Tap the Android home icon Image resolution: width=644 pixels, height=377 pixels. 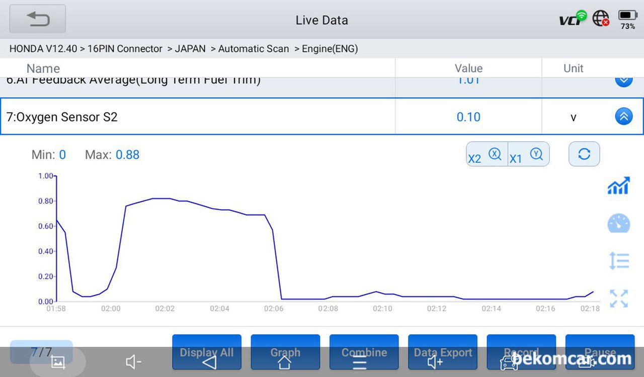click(x=285, y=362)
